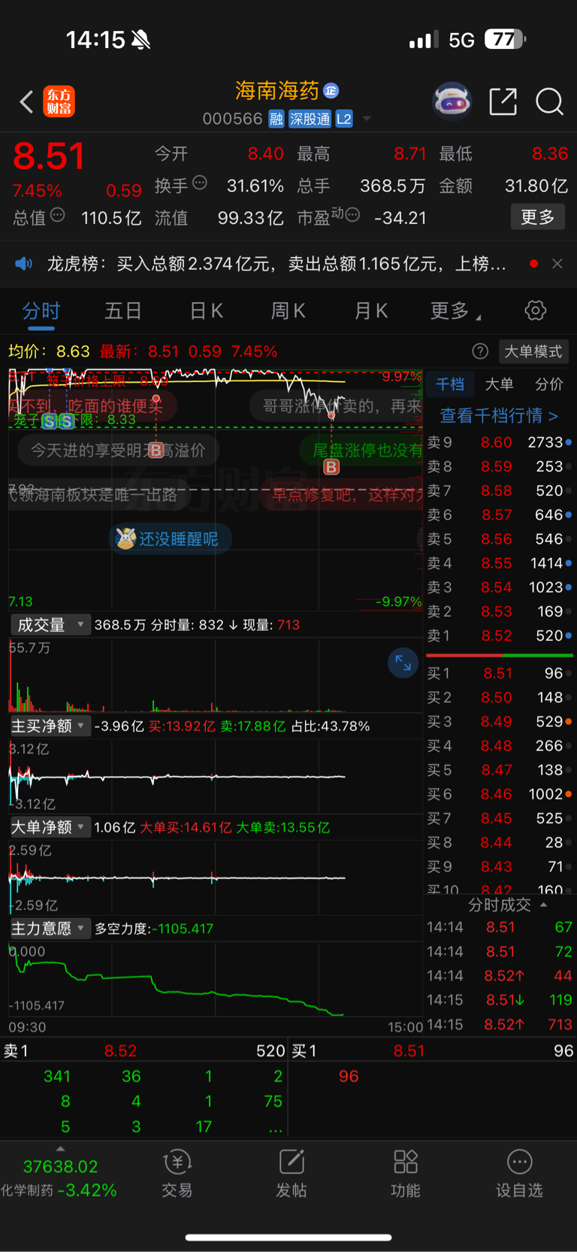Switch to 周K chart tab
The height and width of the screenshot is (1252, 577).
tap(288, 311)
